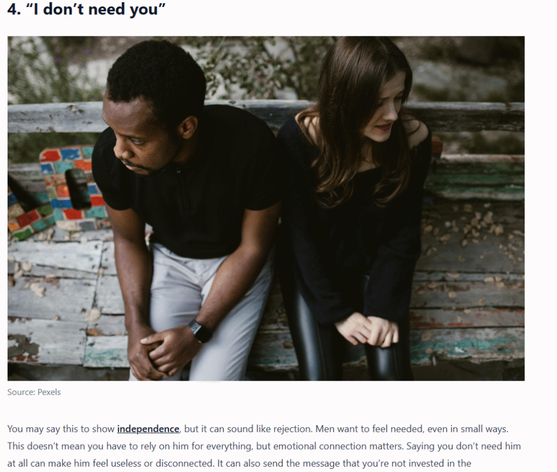Click the number "4." in the heading

[15, 9]
